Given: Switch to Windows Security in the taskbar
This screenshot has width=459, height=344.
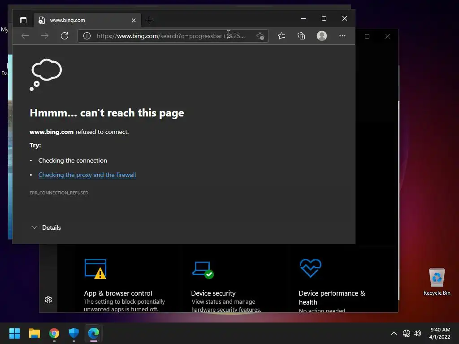Looking at the screenshot, I should (74, 333).
